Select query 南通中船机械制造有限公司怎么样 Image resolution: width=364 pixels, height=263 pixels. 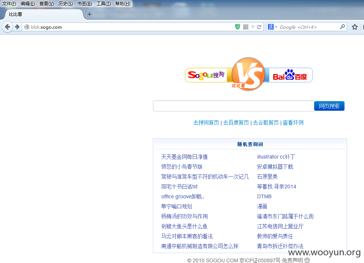[200, 246]
